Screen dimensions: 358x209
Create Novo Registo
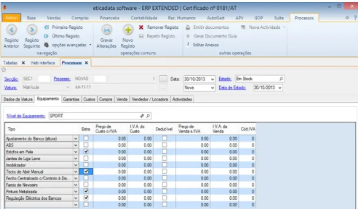tap(128, 36)
